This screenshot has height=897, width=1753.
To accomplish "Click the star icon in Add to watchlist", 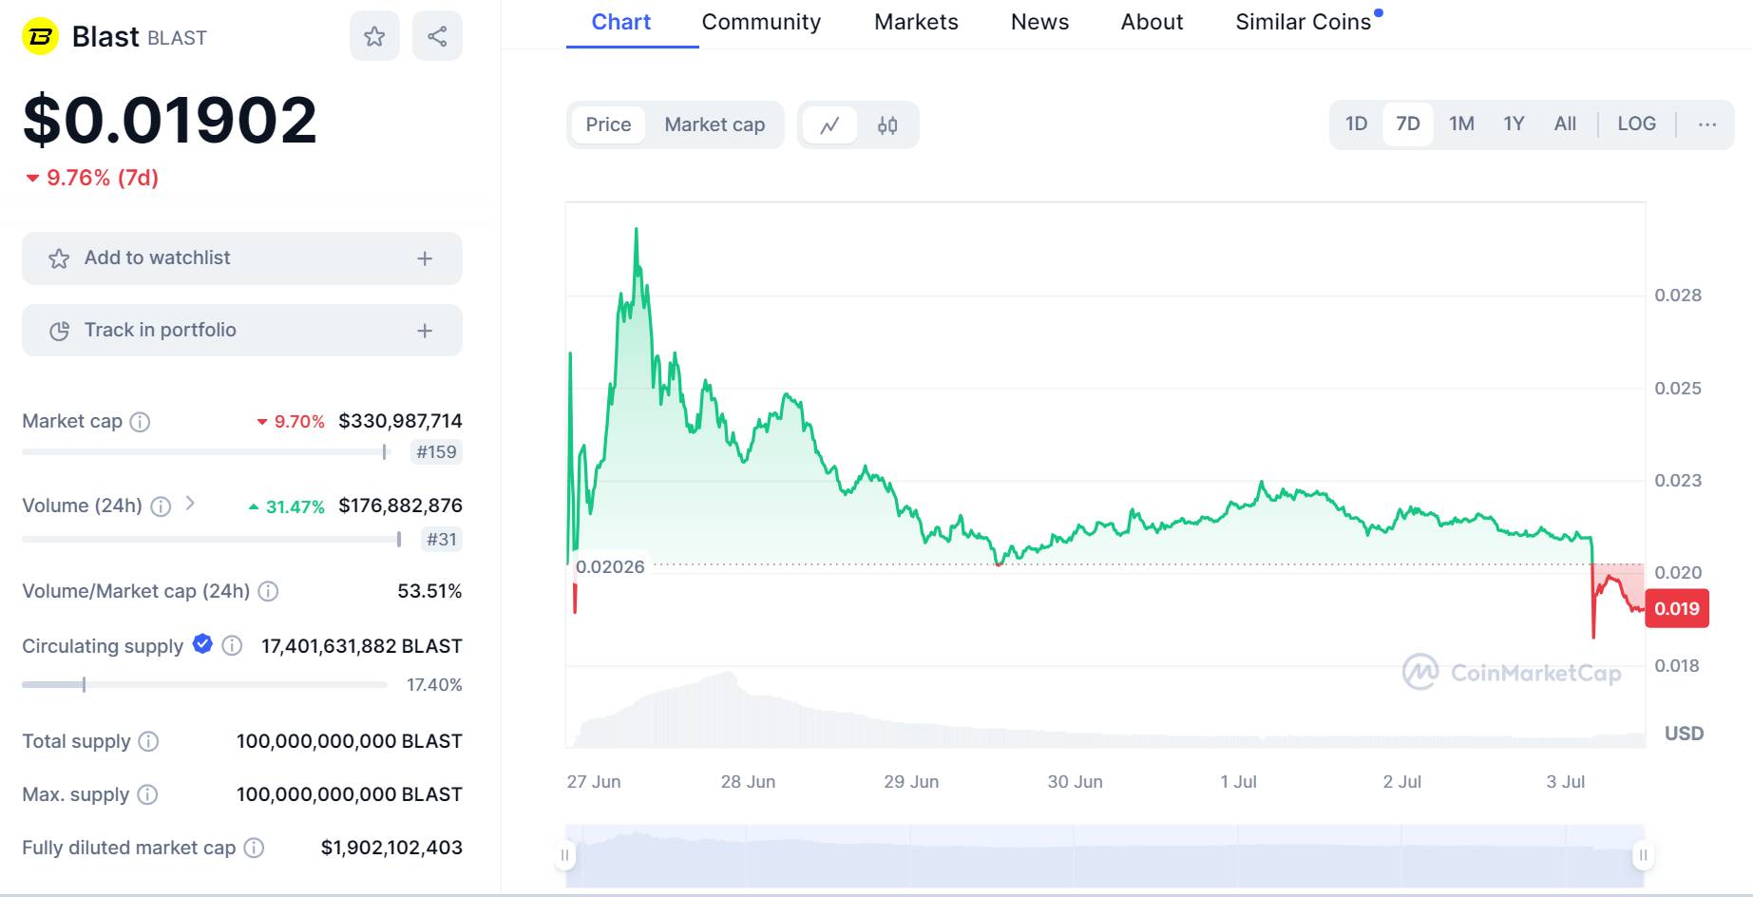I will pyautogui.click(x=59, y=258).
